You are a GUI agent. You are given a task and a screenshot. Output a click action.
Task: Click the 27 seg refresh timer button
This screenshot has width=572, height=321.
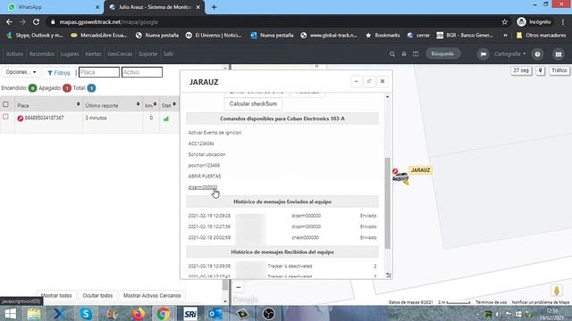[521, 70]
